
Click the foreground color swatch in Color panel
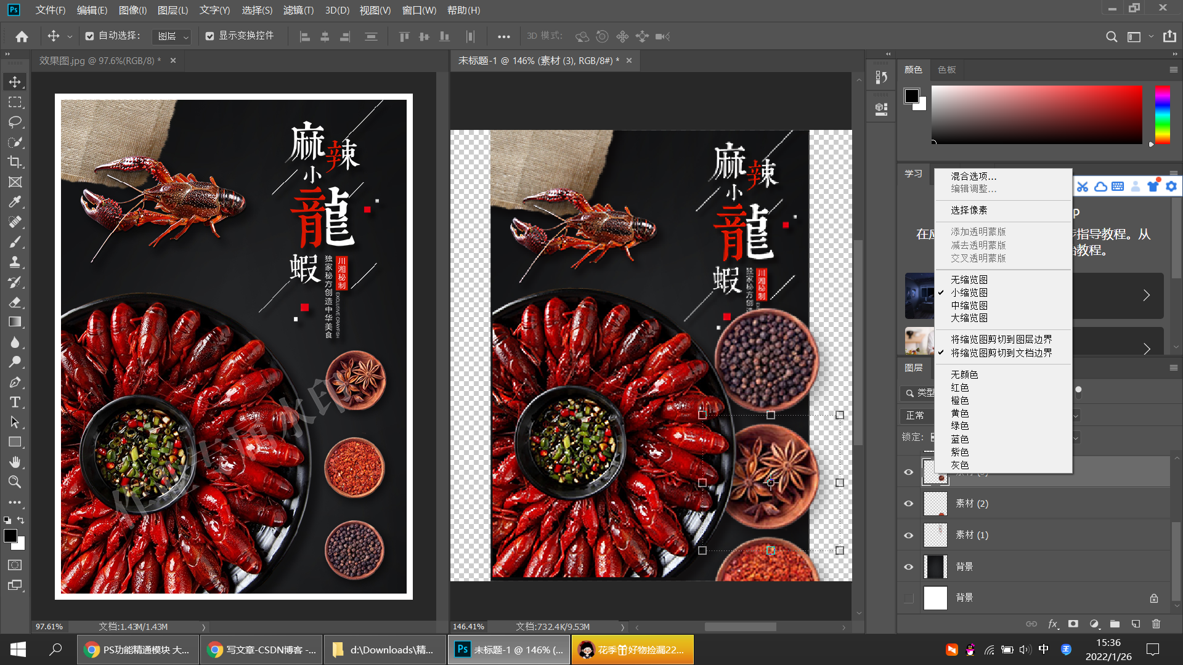pos(911,96)
